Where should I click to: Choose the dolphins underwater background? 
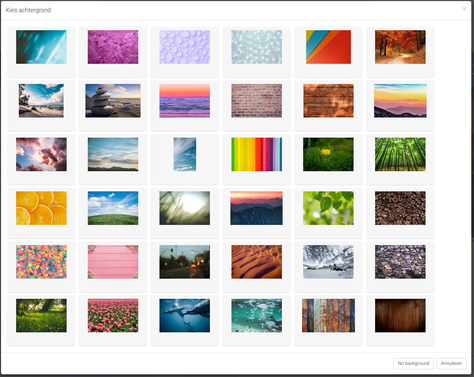click(x=185, y=316)
